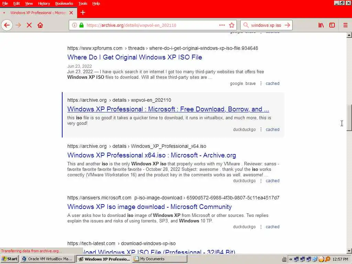Open the History menu
The height and width of the screenshot is (264, 352).
coord(44,3)
